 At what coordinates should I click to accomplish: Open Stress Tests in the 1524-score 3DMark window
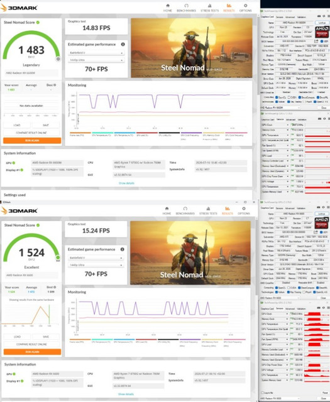(208, 211)
